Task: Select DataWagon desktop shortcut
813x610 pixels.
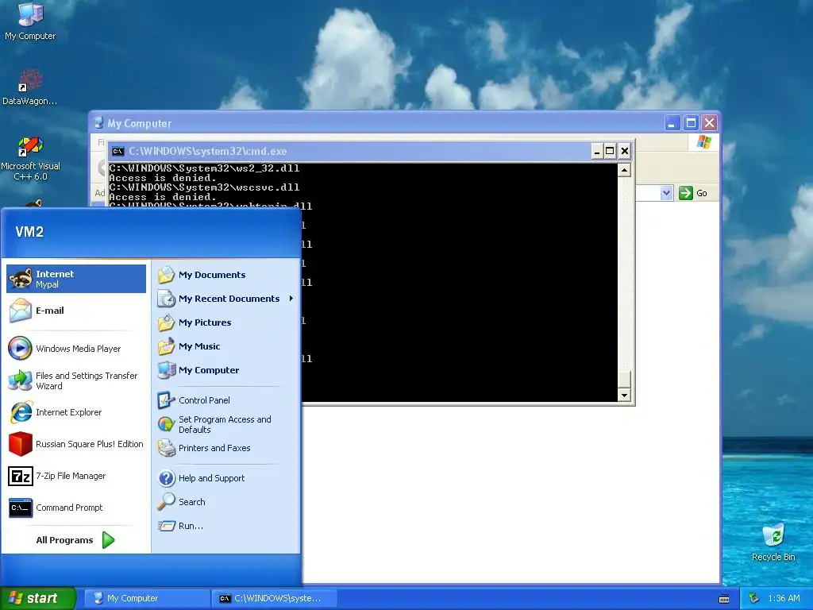Action: click(x=30, y=87)
